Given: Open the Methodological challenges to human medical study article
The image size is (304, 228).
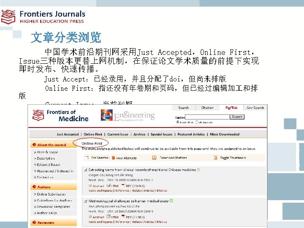Looking at the screenshot, I should coord(128,201).
